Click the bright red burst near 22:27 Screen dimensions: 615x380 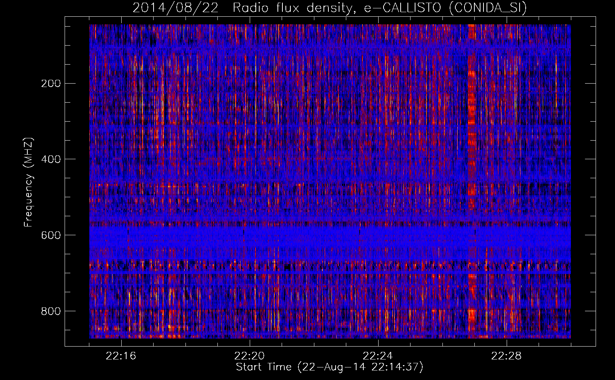pyautogui.click(x=472, y=181)
